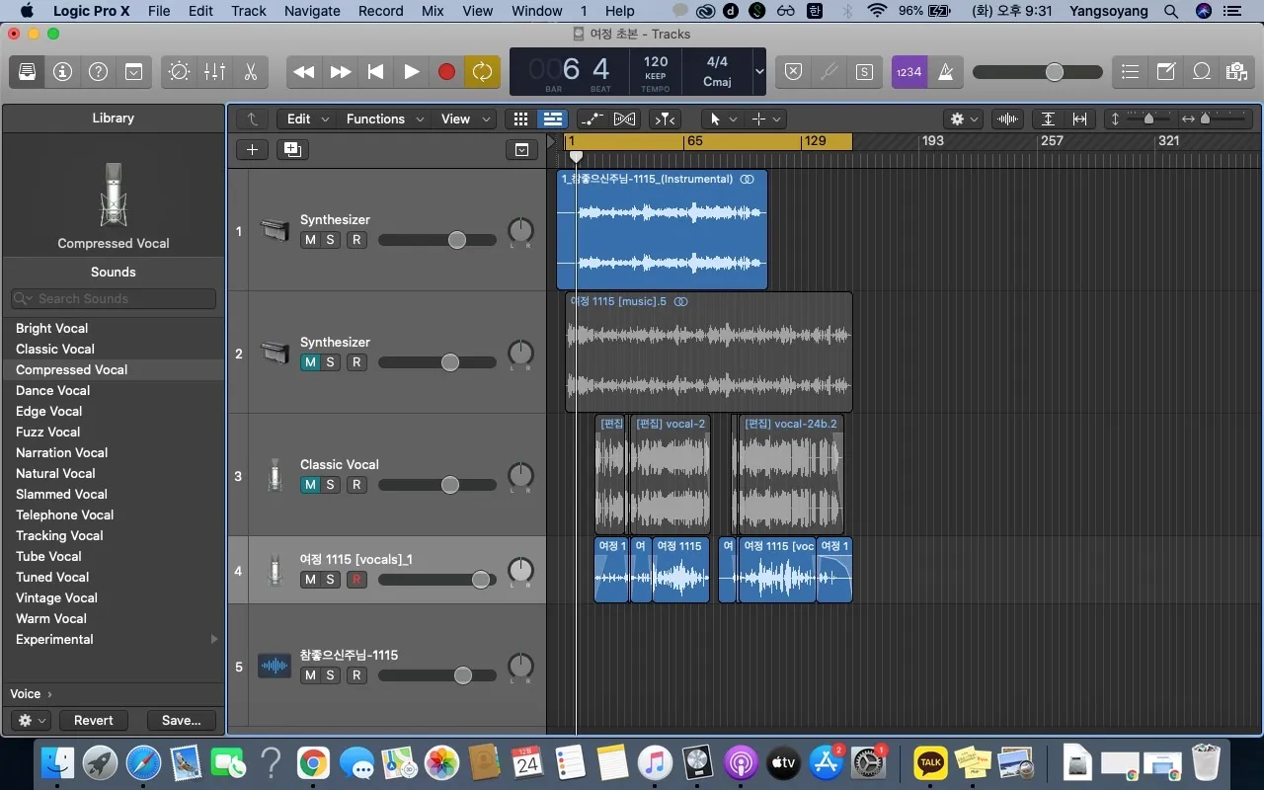Adjust the master volume slider
The image size is (1264, 790).
[1037, 72]
